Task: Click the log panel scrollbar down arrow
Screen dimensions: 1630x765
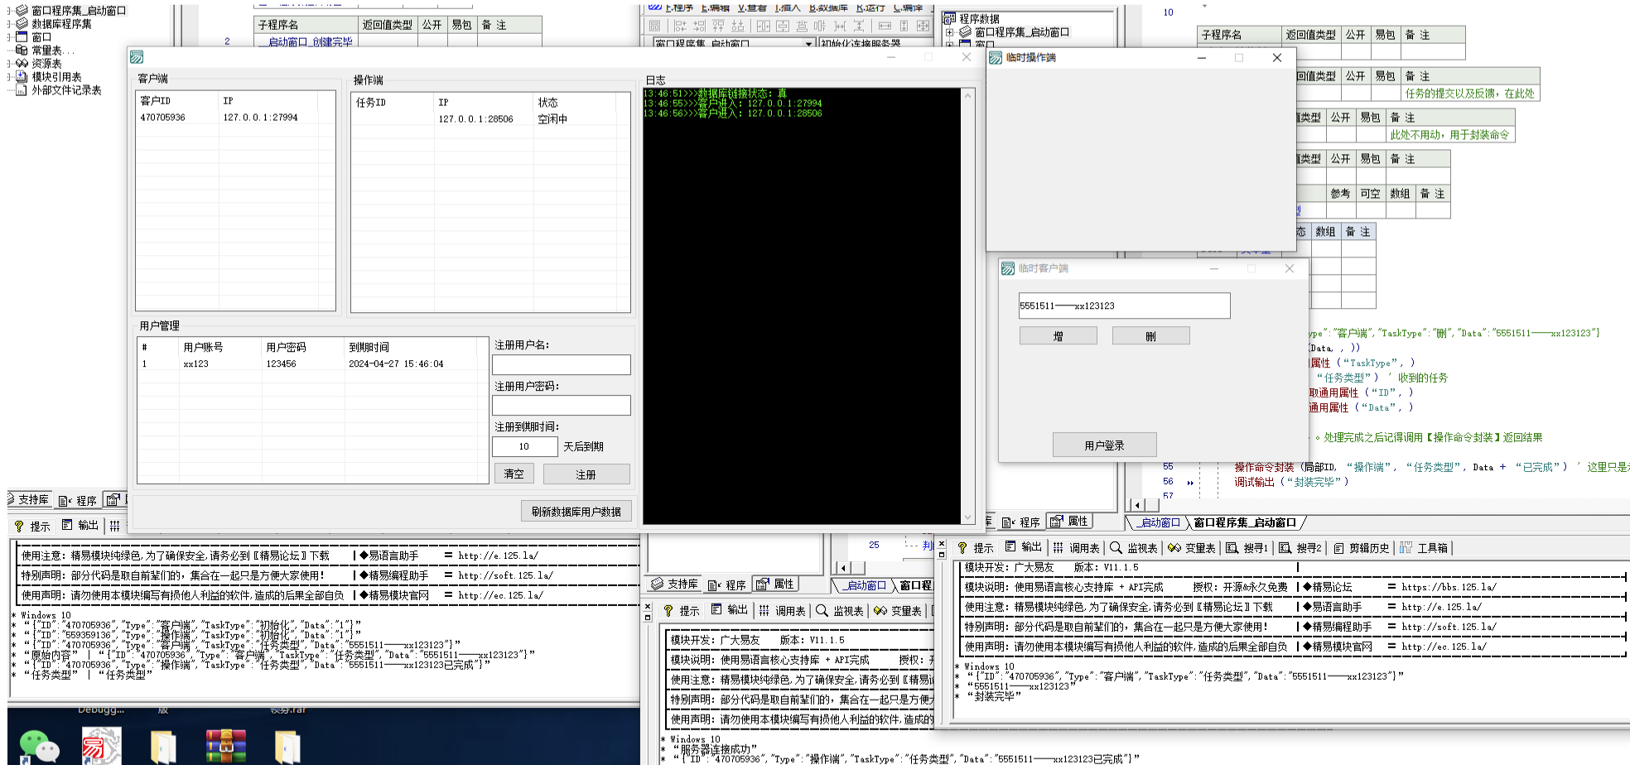Action: 967,517
